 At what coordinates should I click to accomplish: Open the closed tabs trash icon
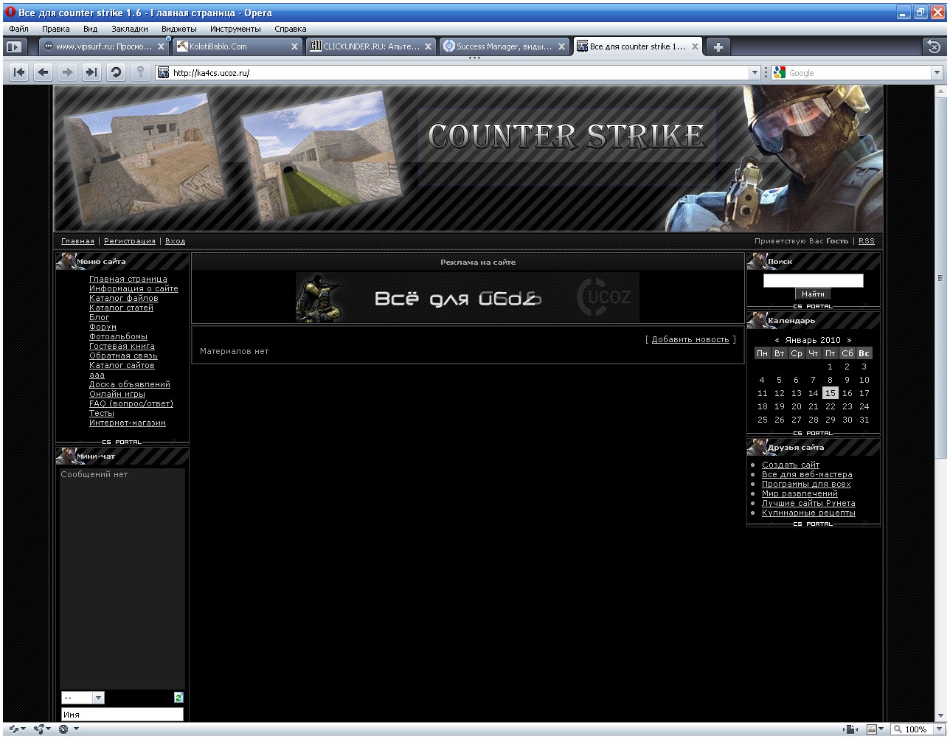coord(933,46)
